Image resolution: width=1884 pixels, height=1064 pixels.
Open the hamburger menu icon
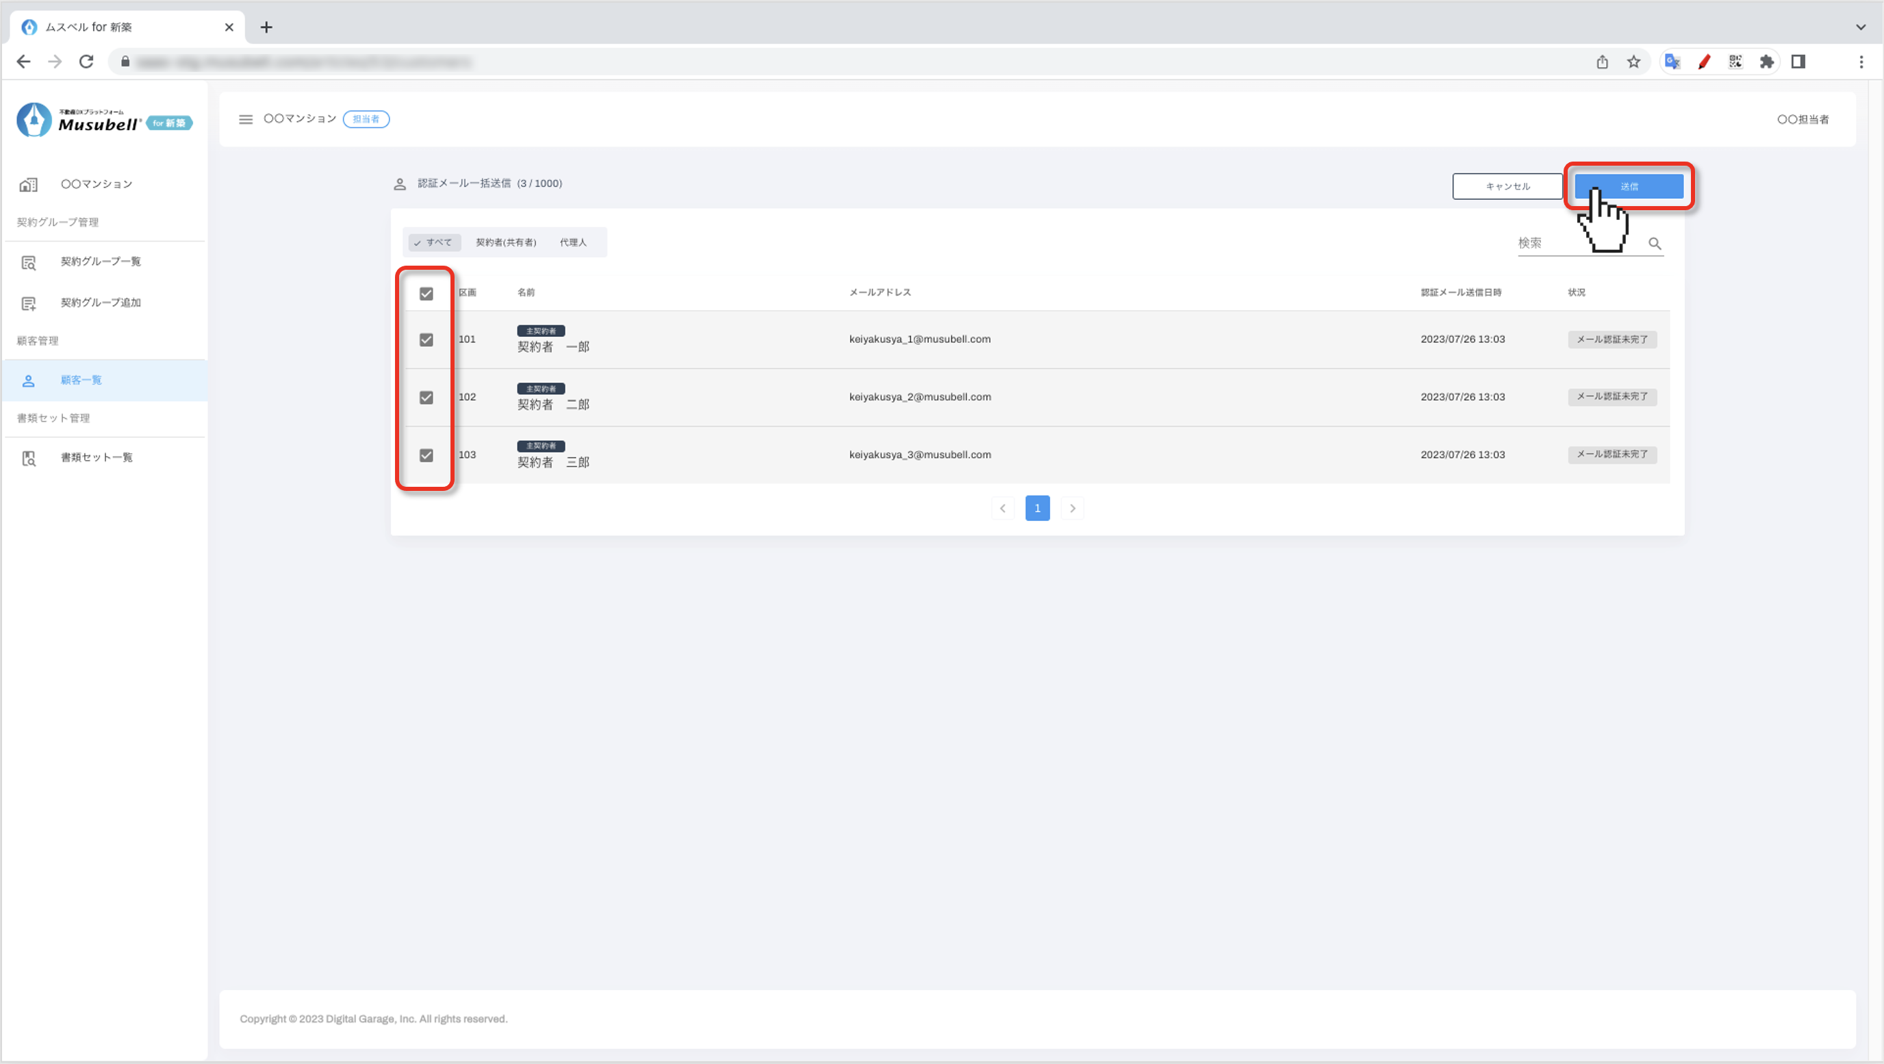(246, 119)
